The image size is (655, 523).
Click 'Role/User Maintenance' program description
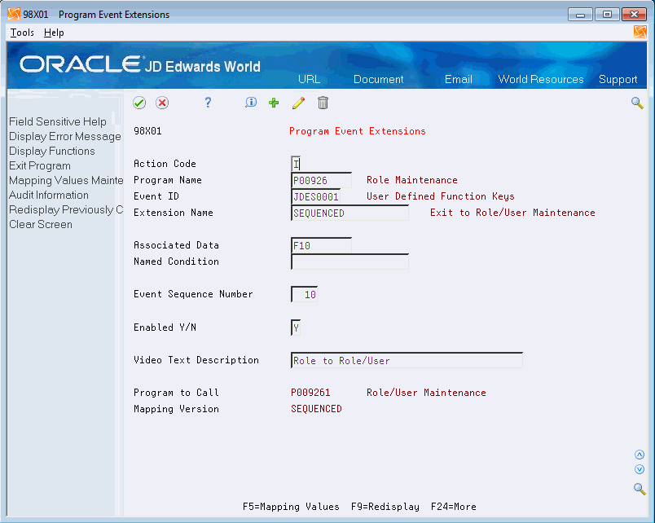tap(426, 393)
